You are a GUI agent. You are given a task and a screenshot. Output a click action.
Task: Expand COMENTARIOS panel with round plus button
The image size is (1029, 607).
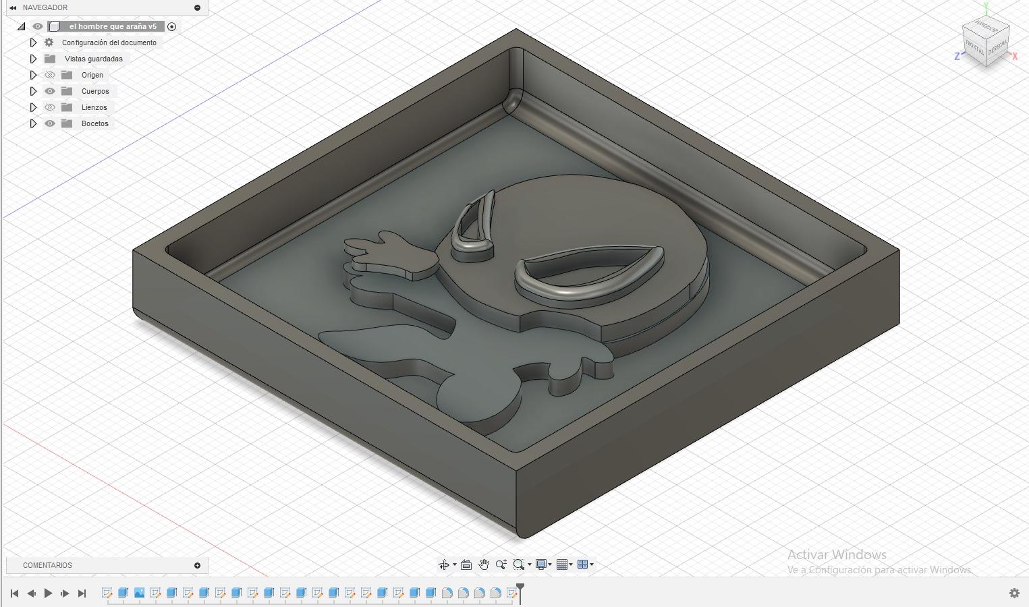198,565
